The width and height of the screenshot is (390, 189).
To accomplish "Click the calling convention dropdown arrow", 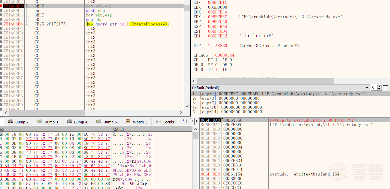I will pos(367,88).
